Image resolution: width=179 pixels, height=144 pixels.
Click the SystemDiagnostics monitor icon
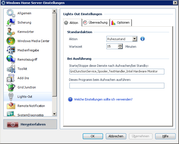click(11, 114)
